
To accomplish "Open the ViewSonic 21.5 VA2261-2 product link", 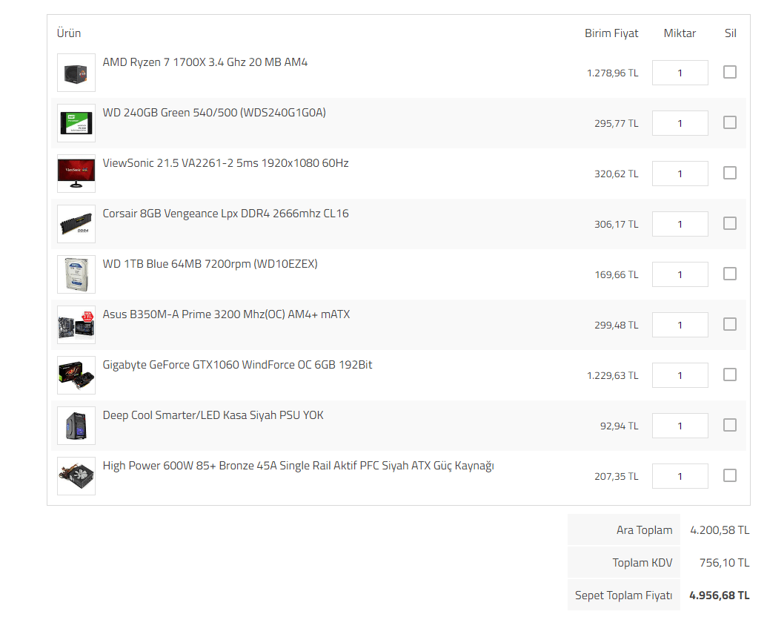I will click(225, 163).
